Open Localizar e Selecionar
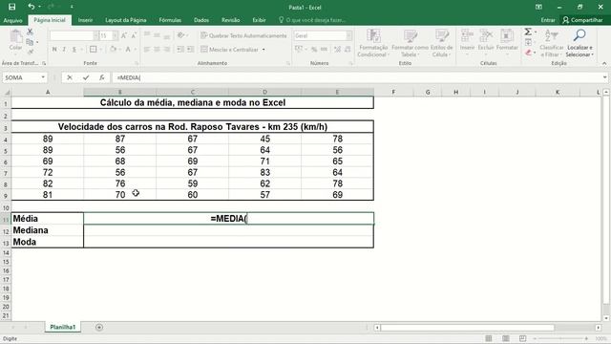The width and height of the screenshot is (611, 344). click(579, 43)
